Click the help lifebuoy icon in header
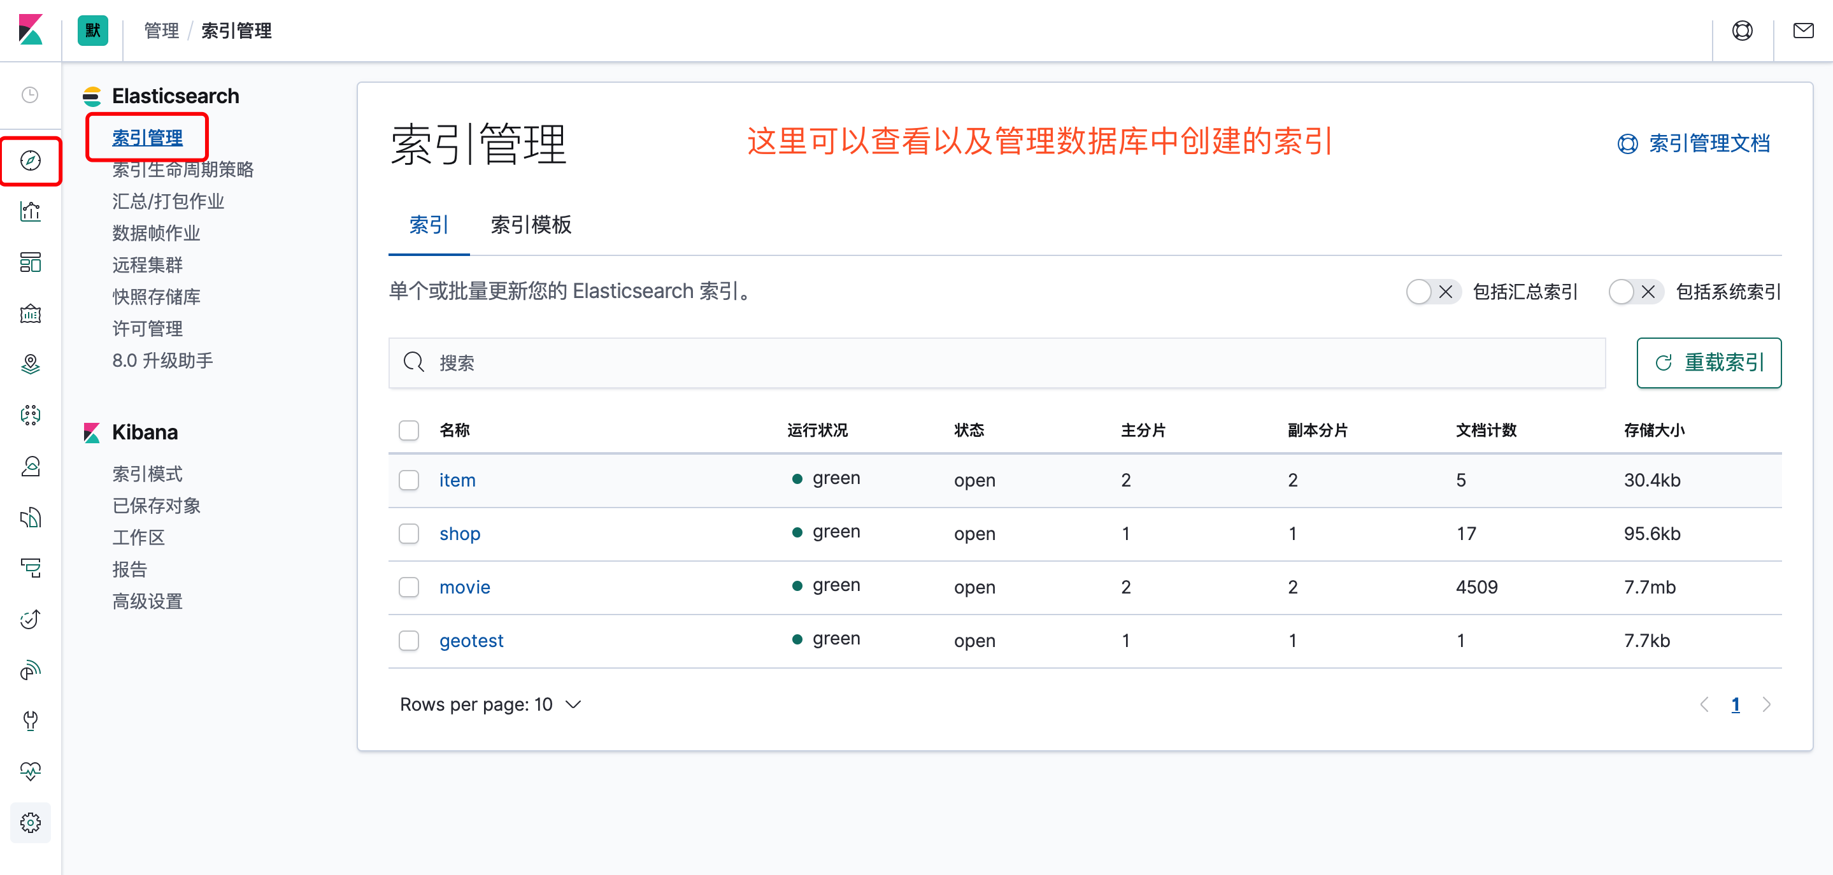Image resolution: width=1833 pixels, height=875 pixels. (1742, 31)
